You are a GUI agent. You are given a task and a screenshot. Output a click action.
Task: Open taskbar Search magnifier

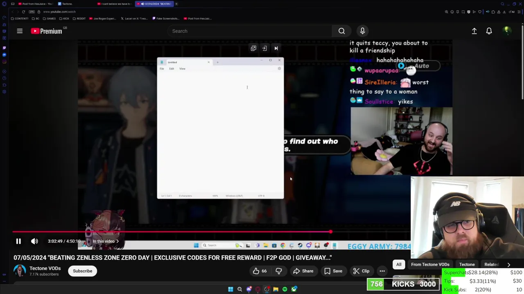tap(239, 289)
